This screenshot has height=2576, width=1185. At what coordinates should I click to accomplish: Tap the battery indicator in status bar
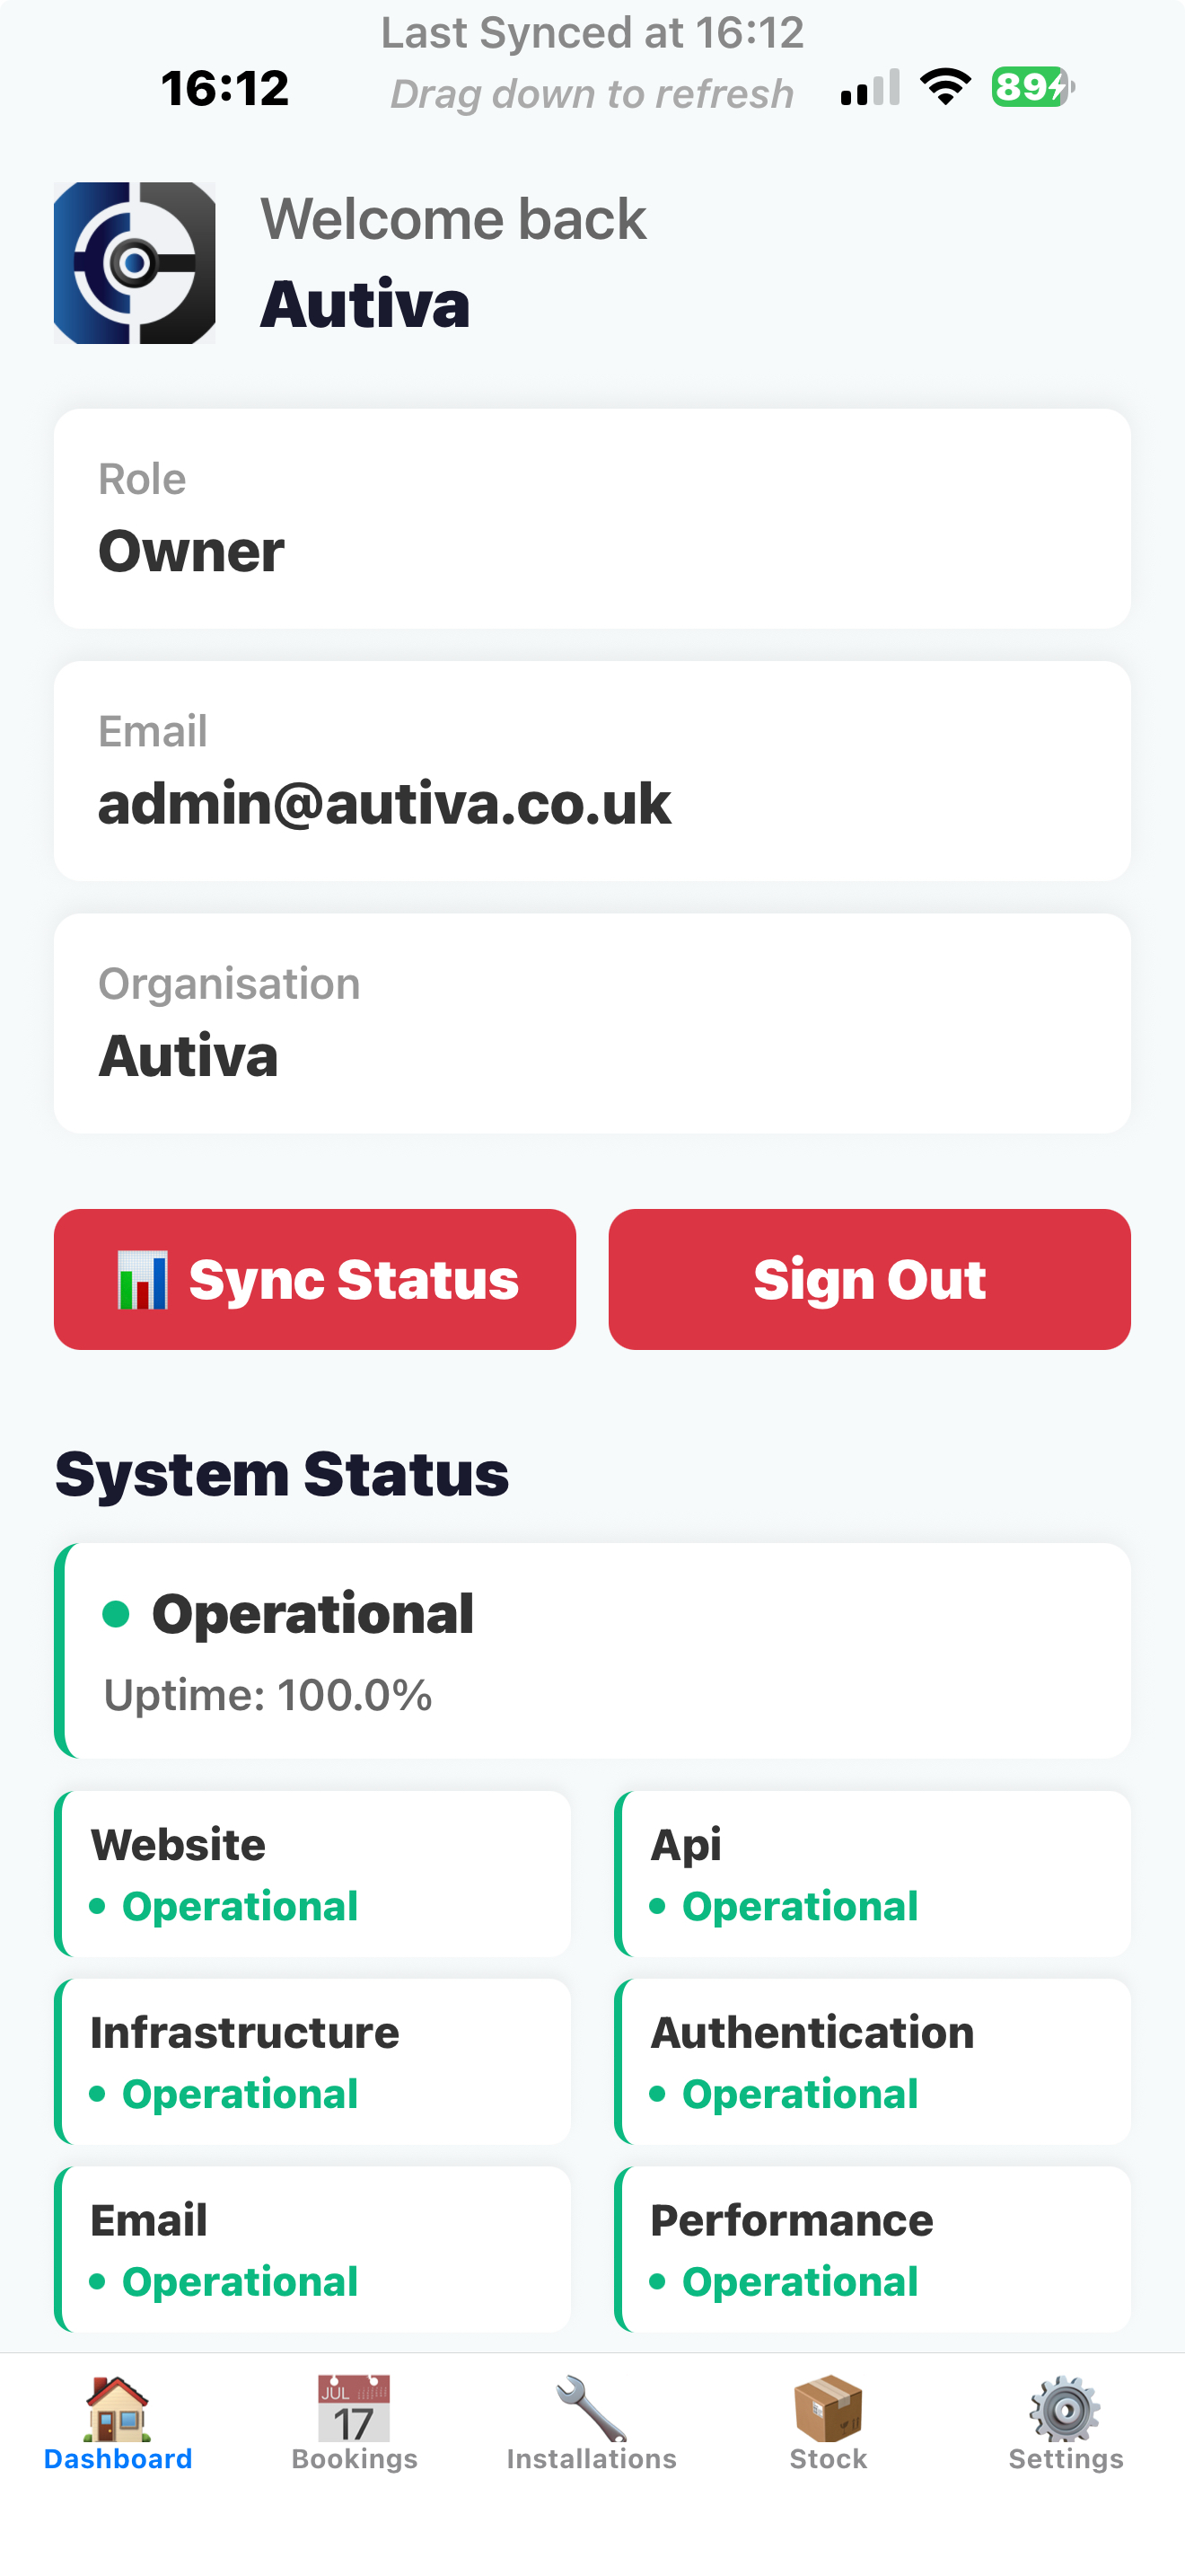(x=1032, y=87)
